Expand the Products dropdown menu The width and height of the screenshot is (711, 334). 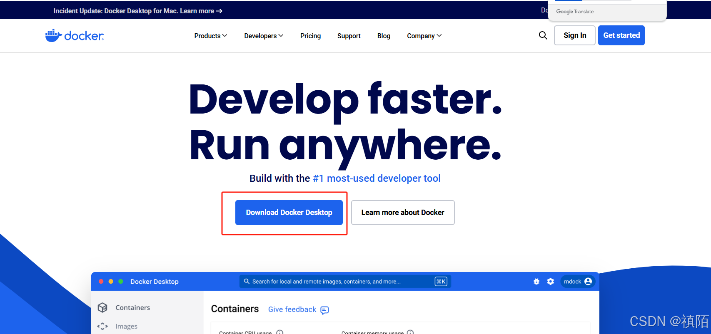(211, 36)
